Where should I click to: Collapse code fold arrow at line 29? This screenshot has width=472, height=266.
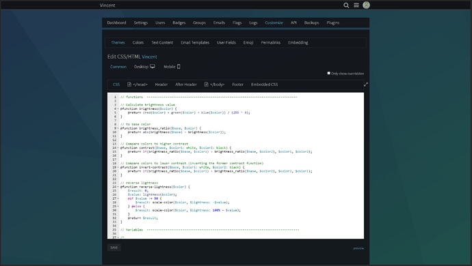tap(118, 206)
